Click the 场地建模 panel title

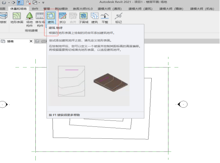click(x=31, y=31)
